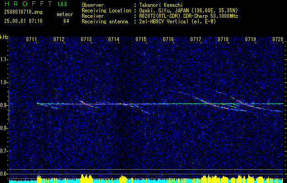Click the 0712 time marker
The width and height of the screenshot is (287, 183).
tap(59, 39)
